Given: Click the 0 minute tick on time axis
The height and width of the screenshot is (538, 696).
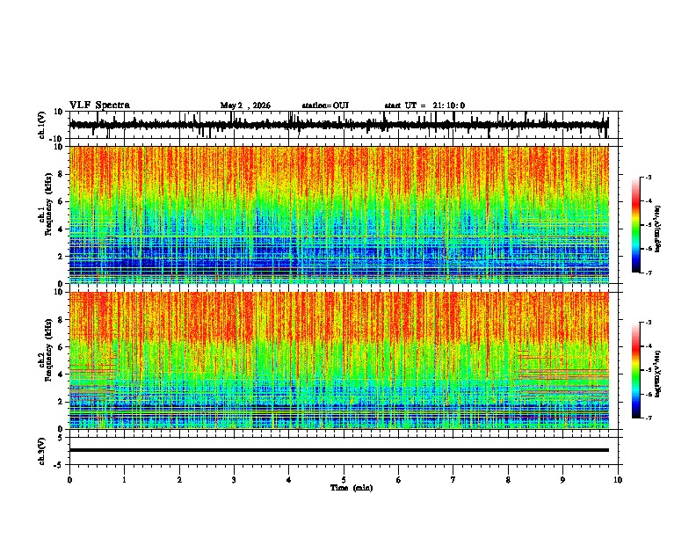Looking at the screenshot, I should (x=69, y=480).
